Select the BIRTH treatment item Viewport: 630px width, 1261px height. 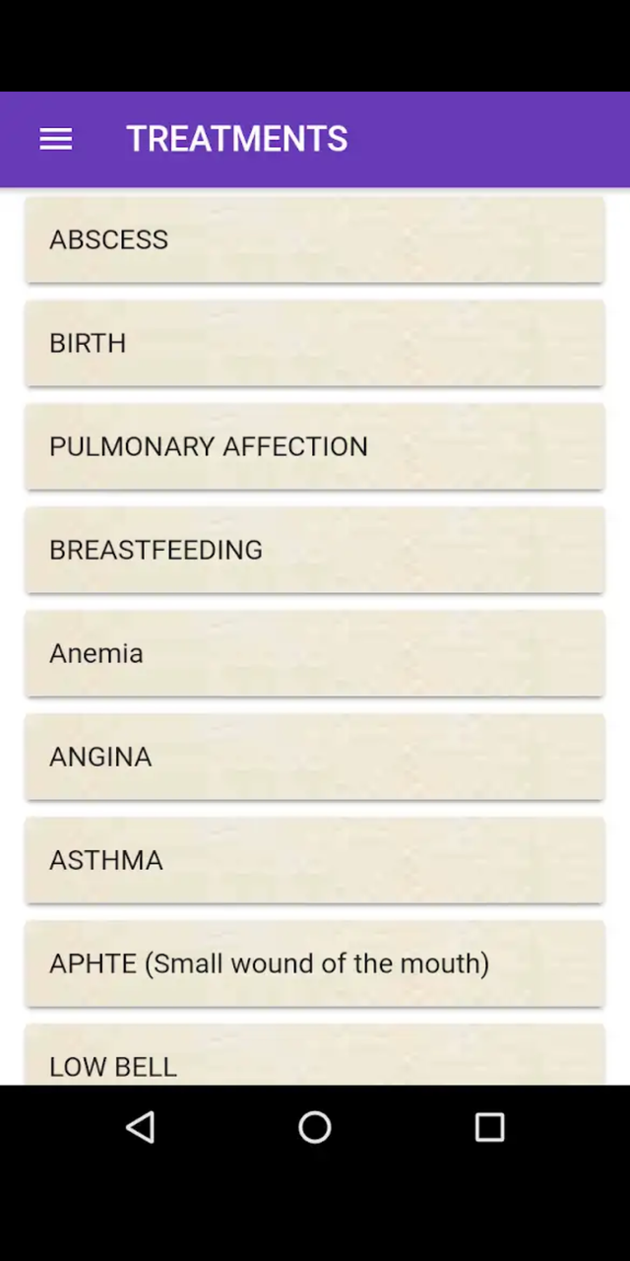click(315, 343)
